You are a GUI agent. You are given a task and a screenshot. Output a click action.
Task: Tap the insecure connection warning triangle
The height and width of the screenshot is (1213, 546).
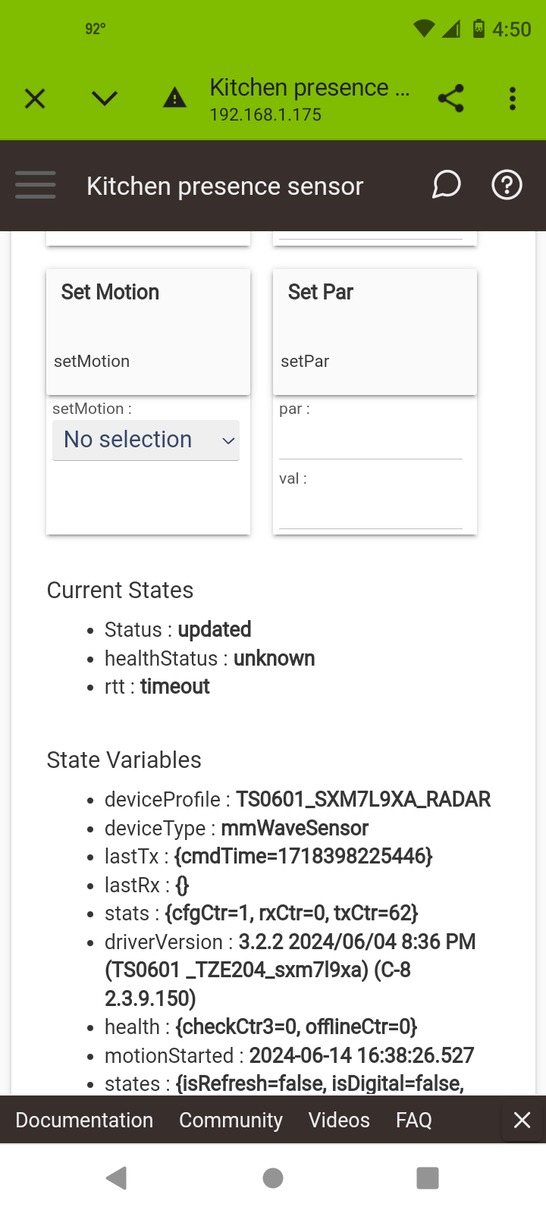point(174,98)
